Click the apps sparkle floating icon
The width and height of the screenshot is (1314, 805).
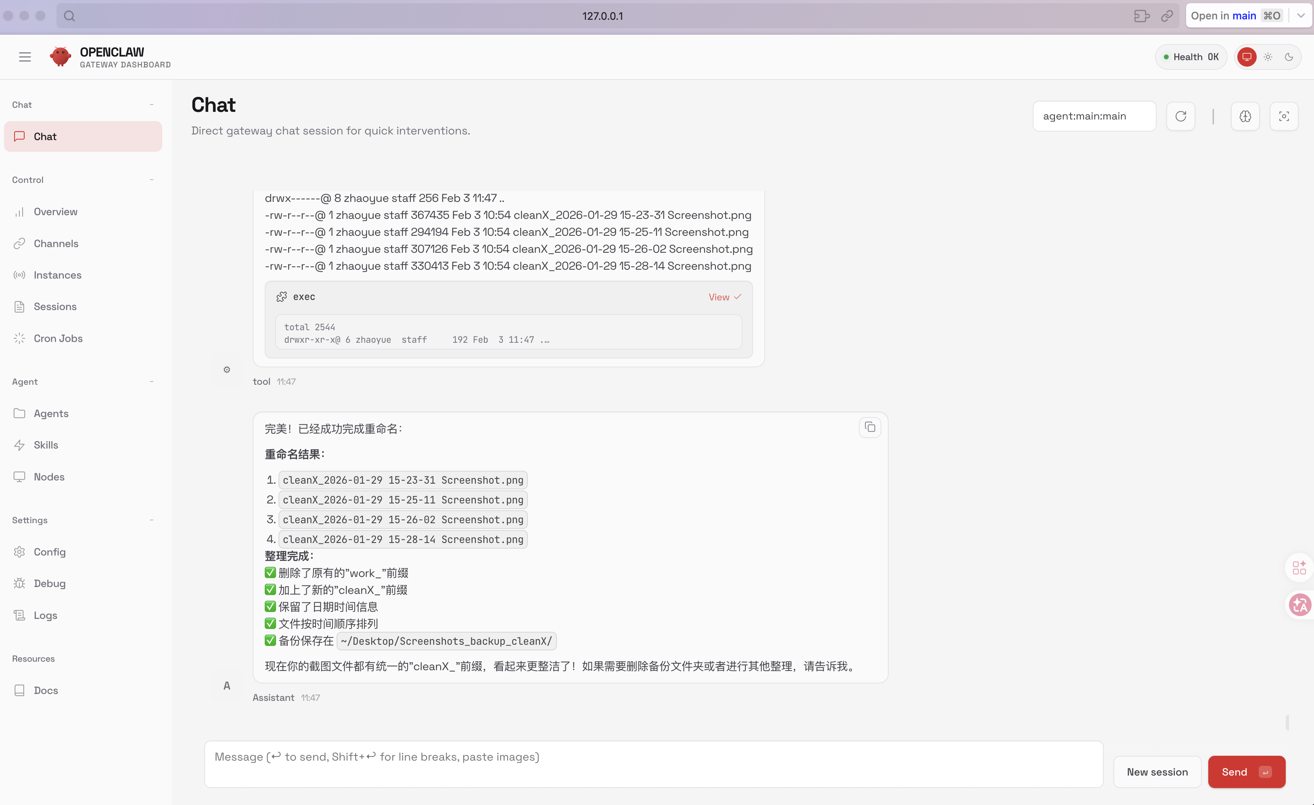1299,567
